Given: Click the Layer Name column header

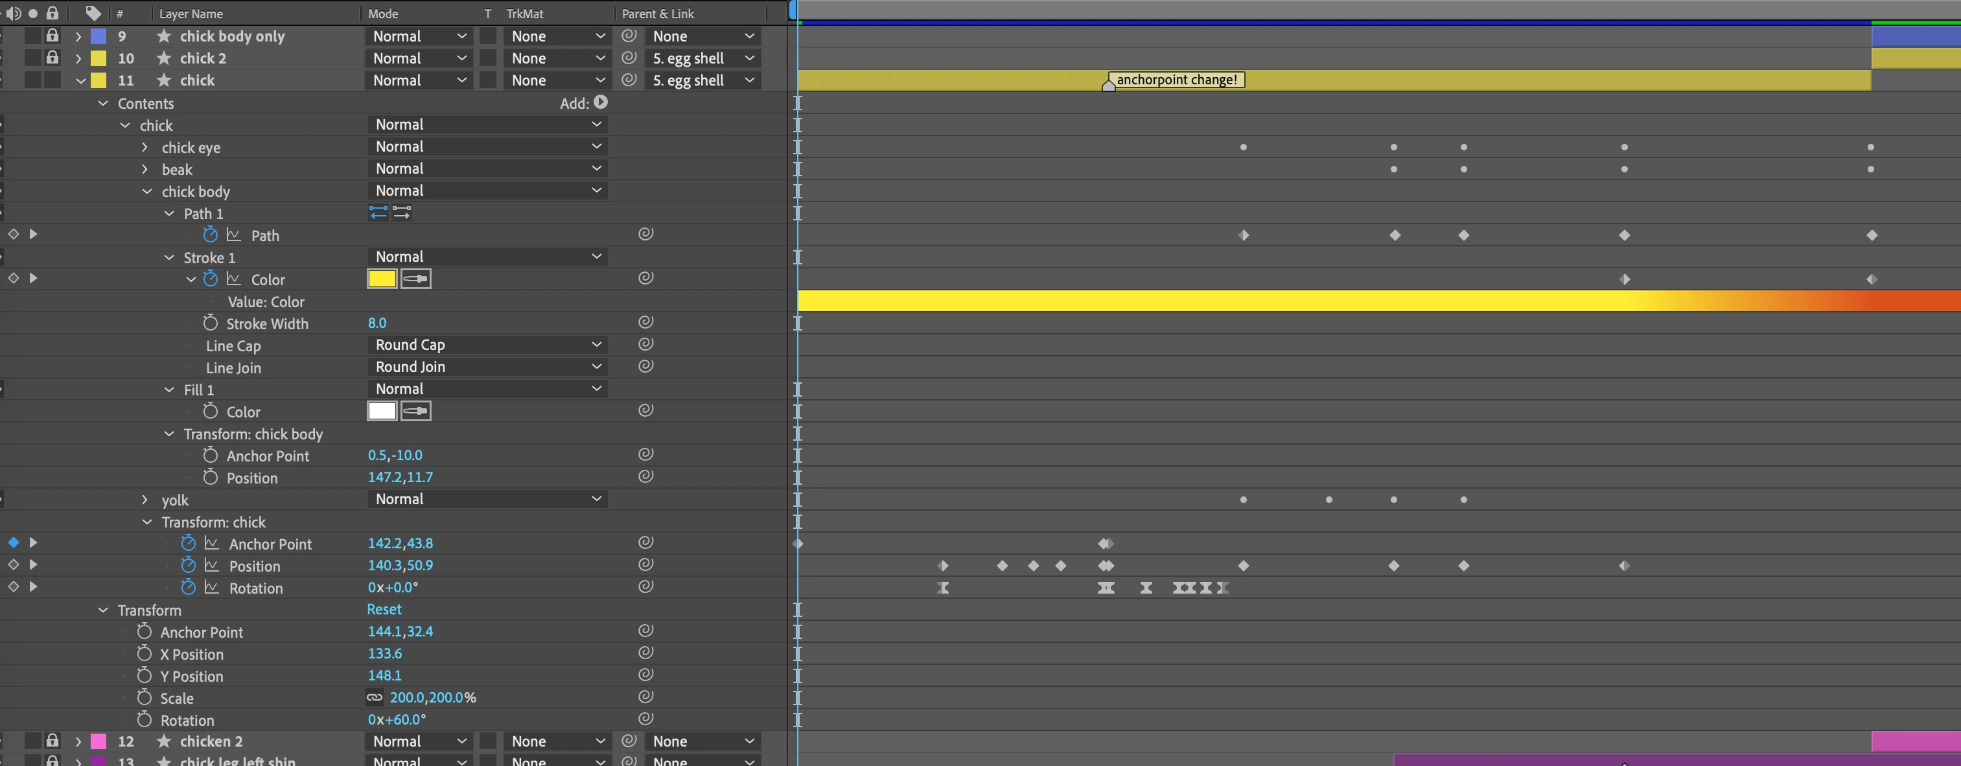Looking at the screenshot, I should [x=191, y=14].
